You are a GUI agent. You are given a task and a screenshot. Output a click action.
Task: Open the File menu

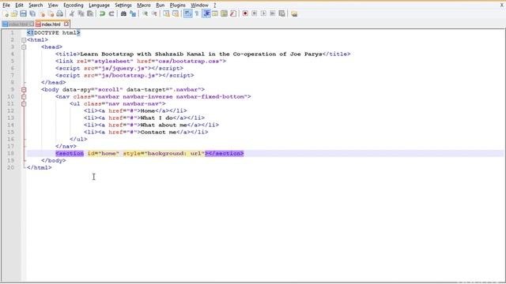tap(6, 6)
